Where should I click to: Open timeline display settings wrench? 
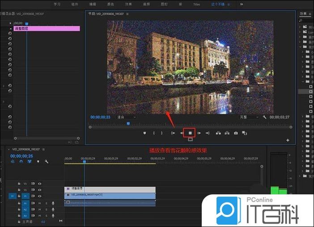tap(47, 162)
